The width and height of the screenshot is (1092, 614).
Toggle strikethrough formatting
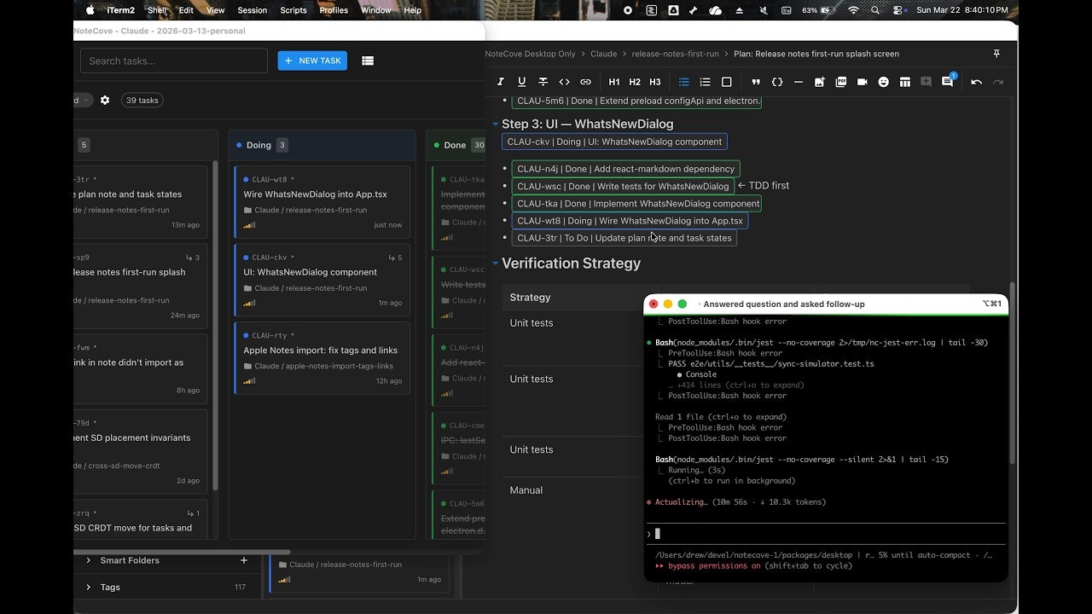click(543, 82)
